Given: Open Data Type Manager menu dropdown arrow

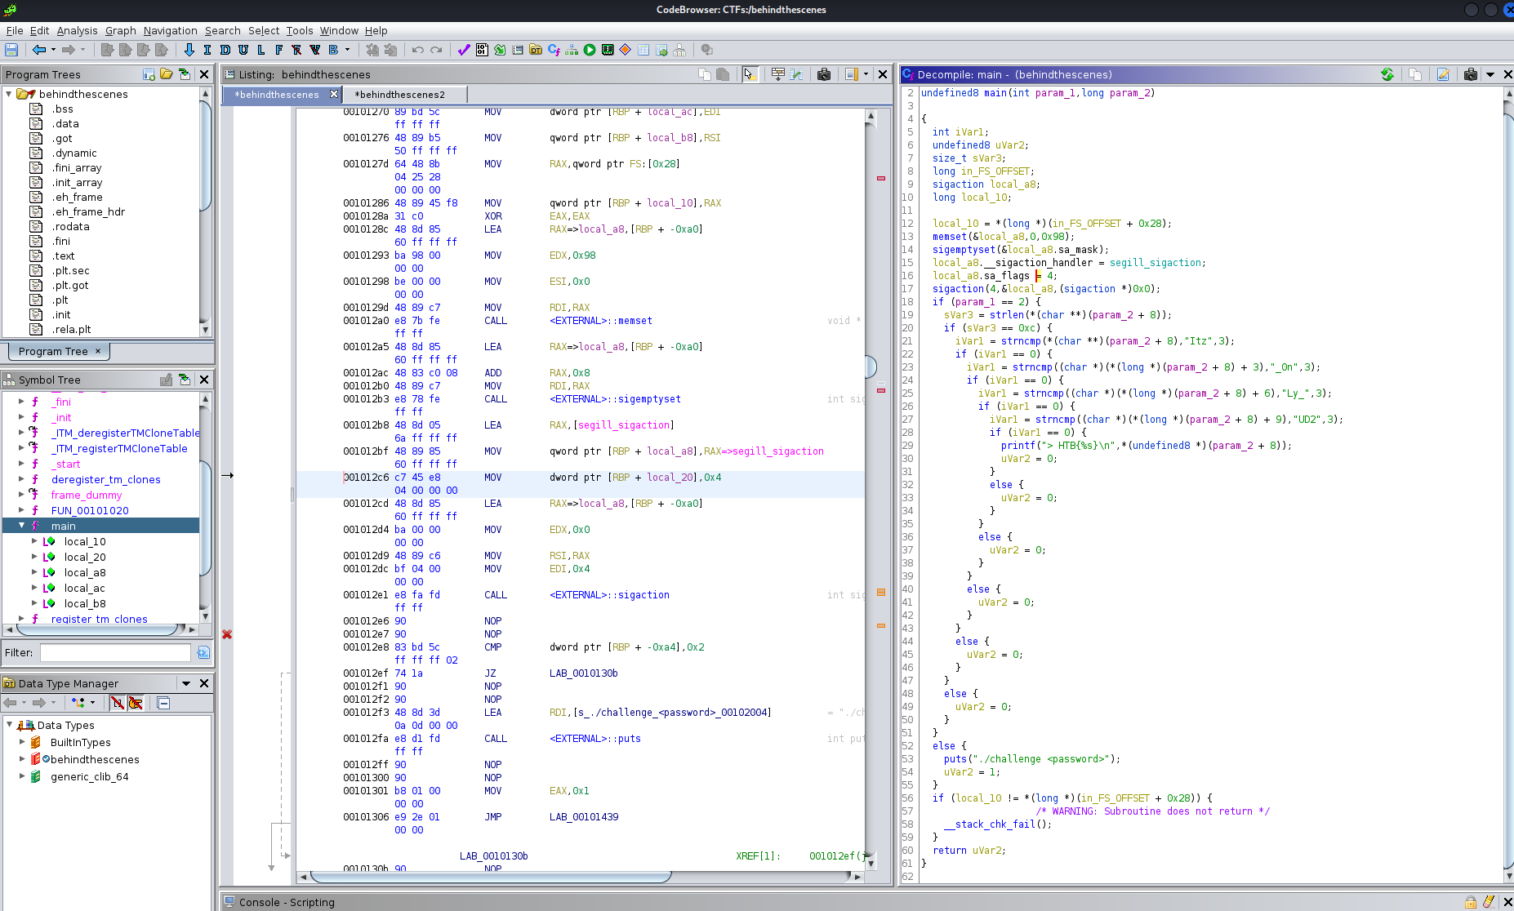Looking at the screenshot, I should (186, 683).
